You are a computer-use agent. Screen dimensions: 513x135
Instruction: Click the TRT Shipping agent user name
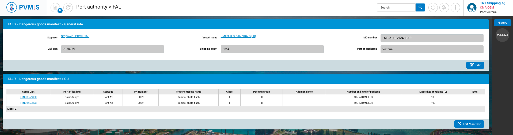click(x=493, y=3)
